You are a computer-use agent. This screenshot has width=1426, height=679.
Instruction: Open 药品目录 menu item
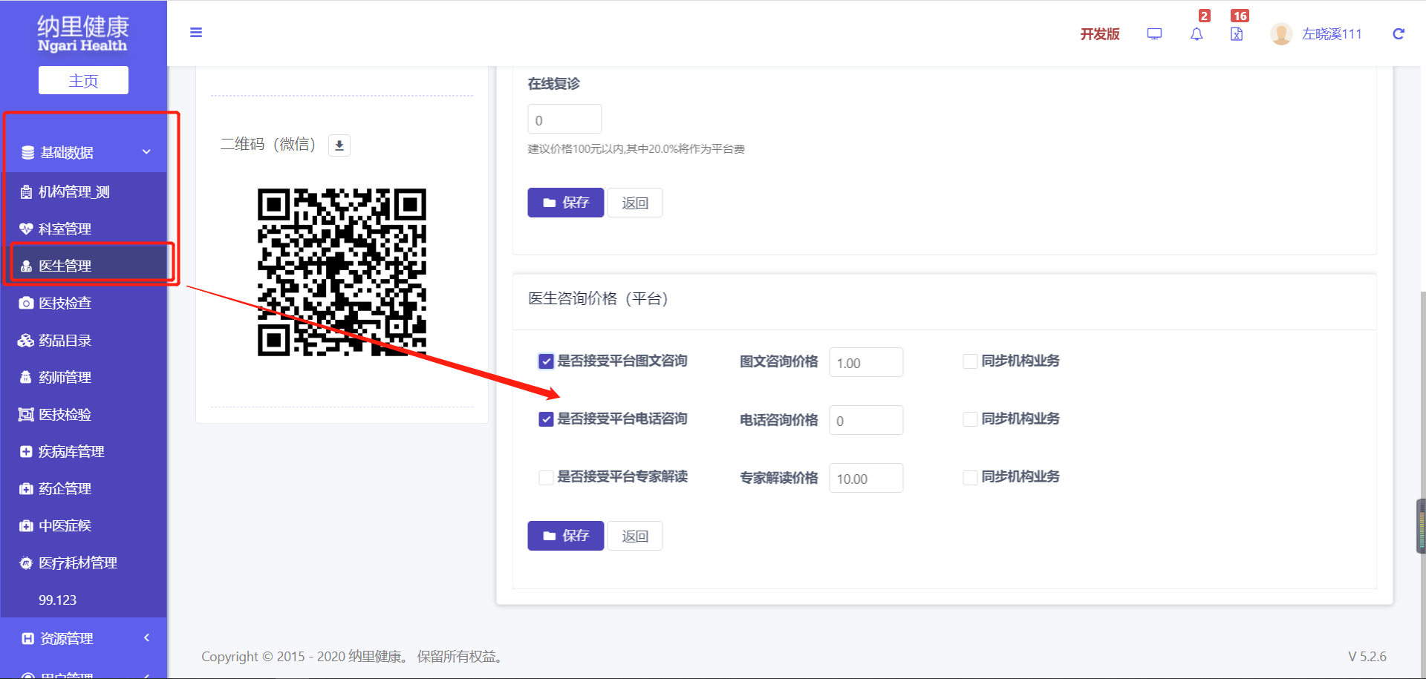84,341
